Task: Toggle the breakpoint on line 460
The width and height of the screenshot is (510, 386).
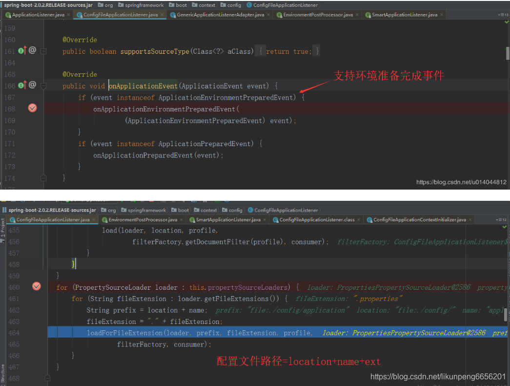Action: 37,286
